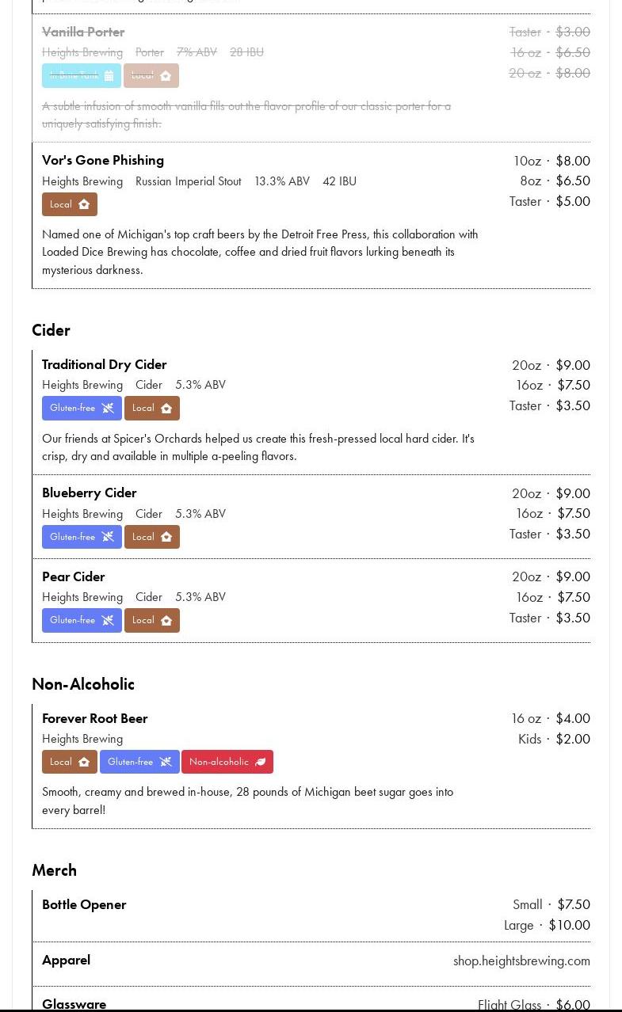Click the Gluten-free badge on Forever Root Beer
Image resolution: width=622 pixels, height=1012 pixels.
(x=139, y=762)
